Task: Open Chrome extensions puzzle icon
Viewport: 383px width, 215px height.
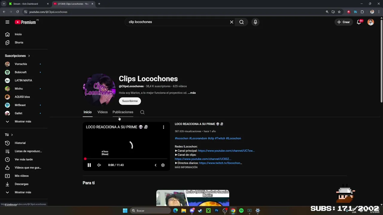Action: [x=362, y=12]
